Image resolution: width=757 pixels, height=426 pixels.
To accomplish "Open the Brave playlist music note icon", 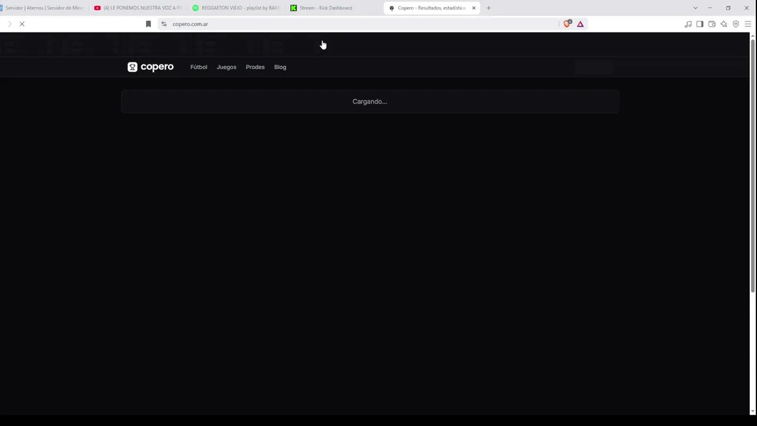I will coord(688,24).
